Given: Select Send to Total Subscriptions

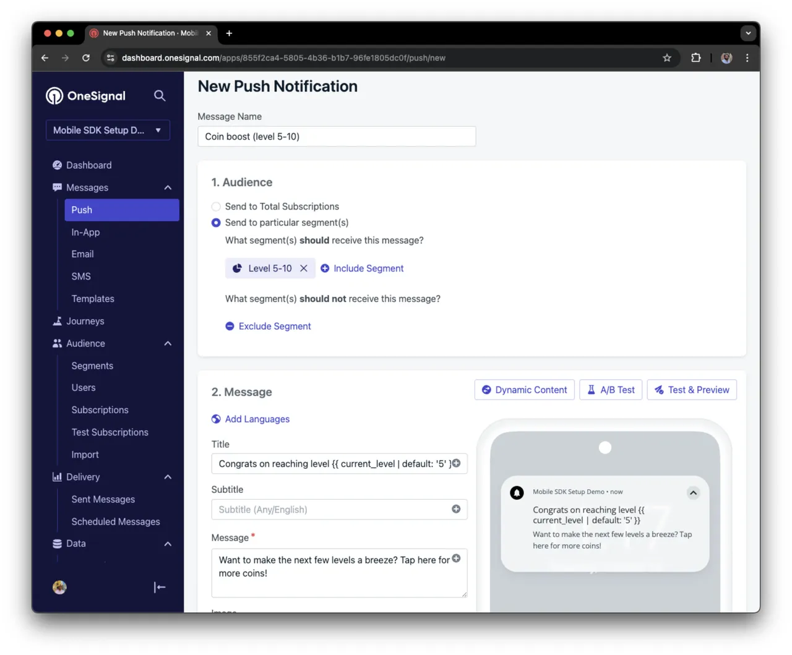Looking at the screenshot, I should click(x=216, y=207).
